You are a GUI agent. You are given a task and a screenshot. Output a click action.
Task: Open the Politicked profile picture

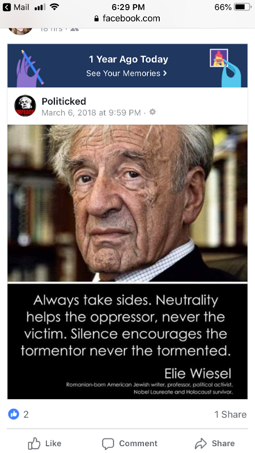[25, 106]
